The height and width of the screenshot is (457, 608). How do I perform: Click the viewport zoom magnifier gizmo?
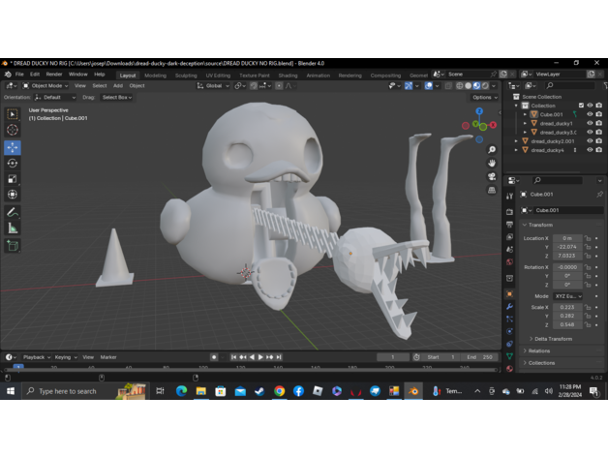[492, 150]
